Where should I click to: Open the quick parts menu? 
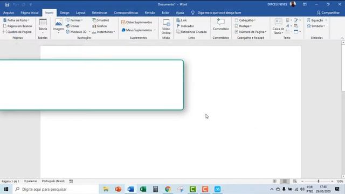[x=288, y=20]
